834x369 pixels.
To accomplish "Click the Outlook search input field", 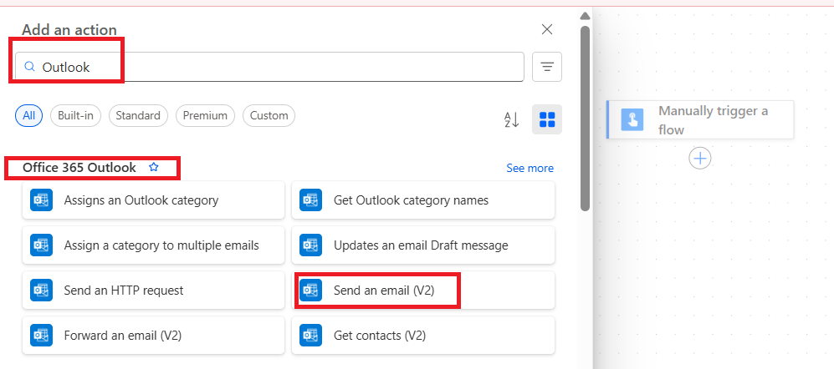I will 276,67.
